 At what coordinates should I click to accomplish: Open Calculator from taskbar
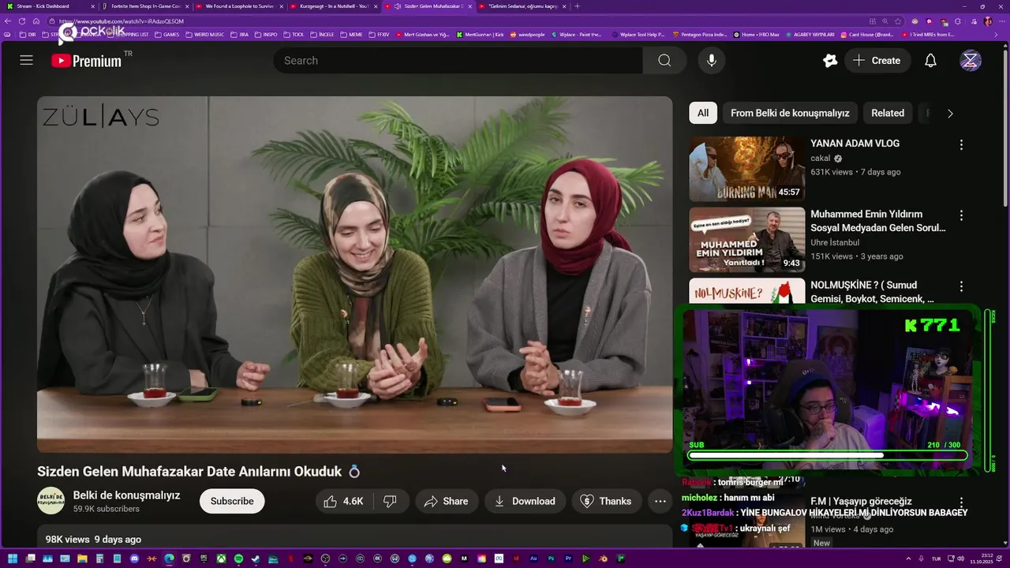[99, 559]
